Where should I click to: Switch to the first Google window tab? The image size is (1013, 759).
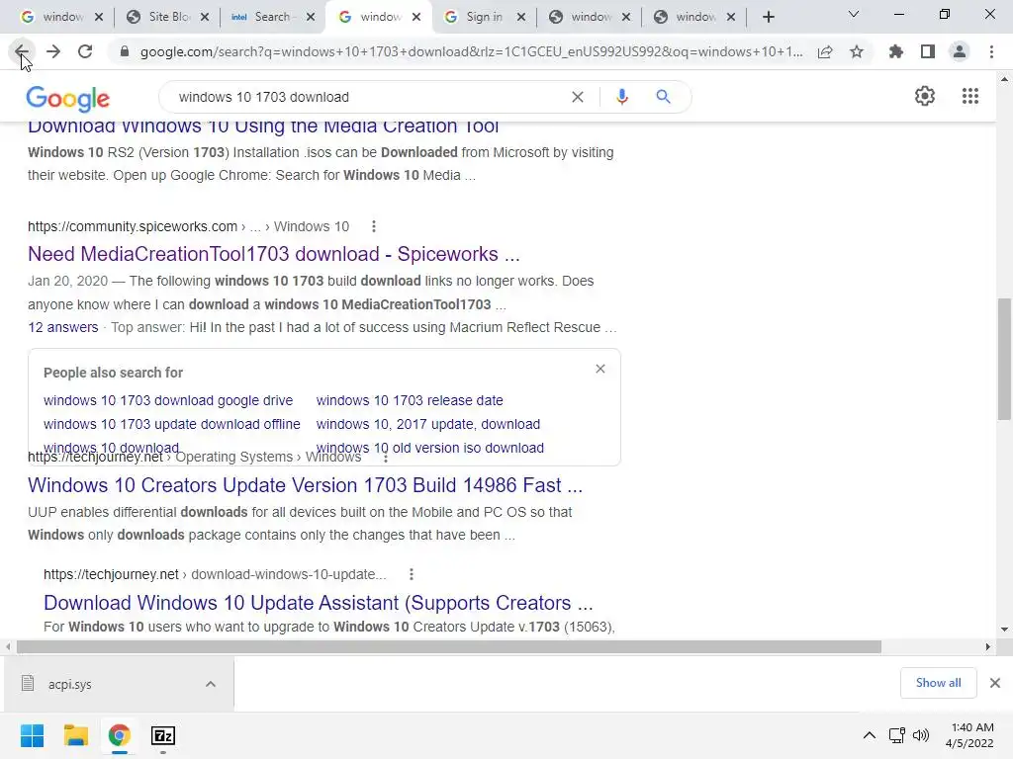click(62, 17)
